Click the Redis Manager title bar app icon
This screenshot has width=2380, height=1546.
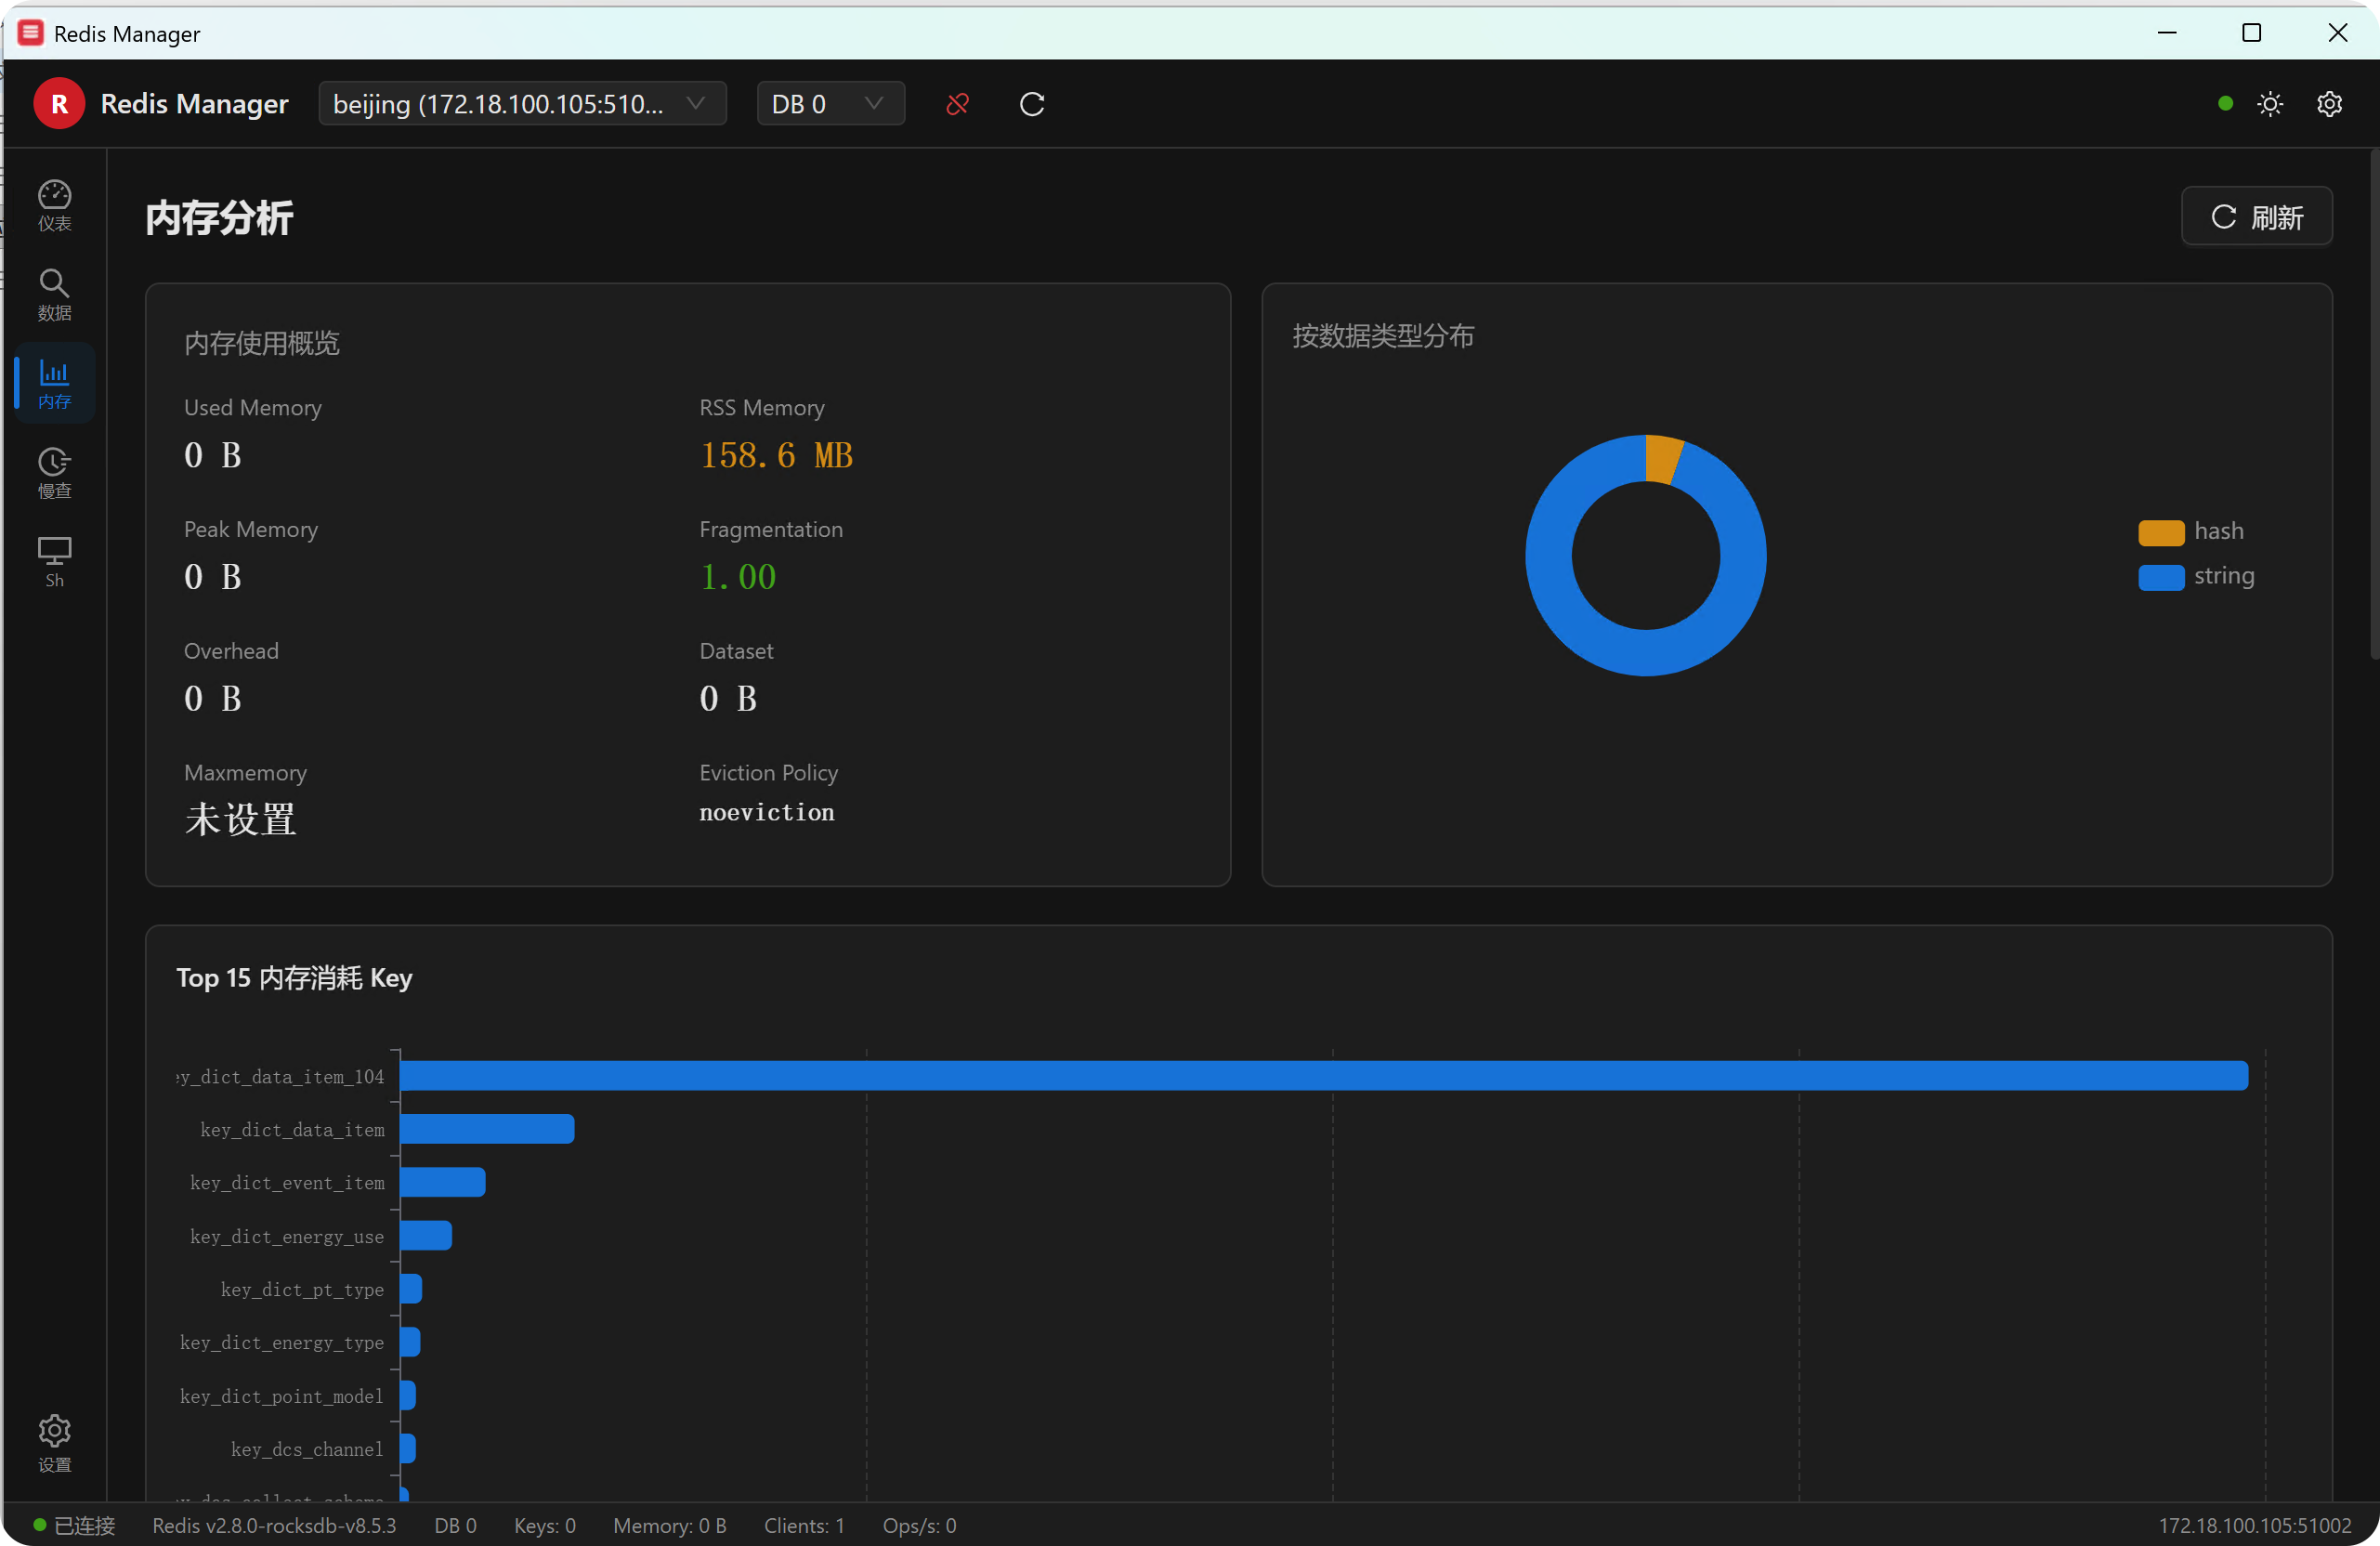tap(31, 33)
